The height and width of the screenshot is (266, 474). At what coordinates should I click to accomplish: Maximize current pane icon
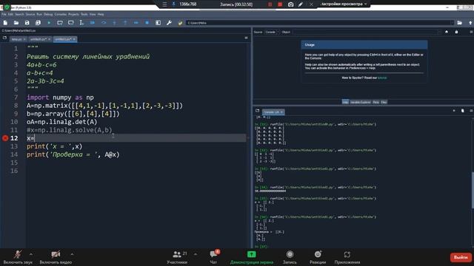click(158, 23)
